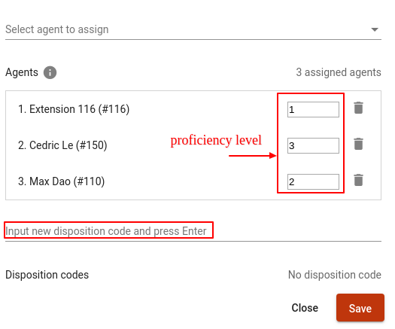Close the dialog with the Close button
The image size is (395, 329).
click(x=305, y=308)
